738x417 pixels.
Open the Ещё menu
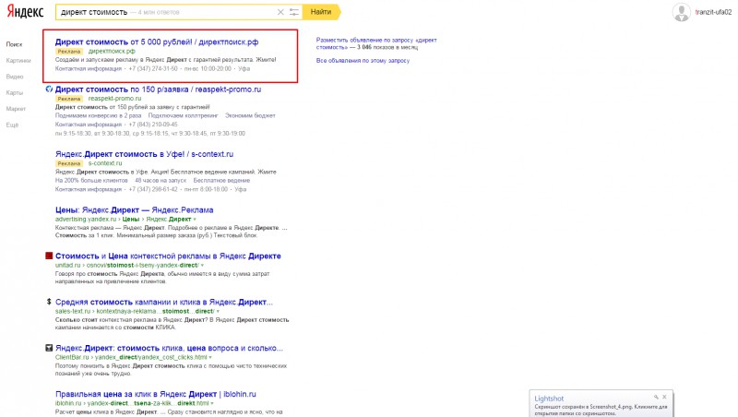12,125
